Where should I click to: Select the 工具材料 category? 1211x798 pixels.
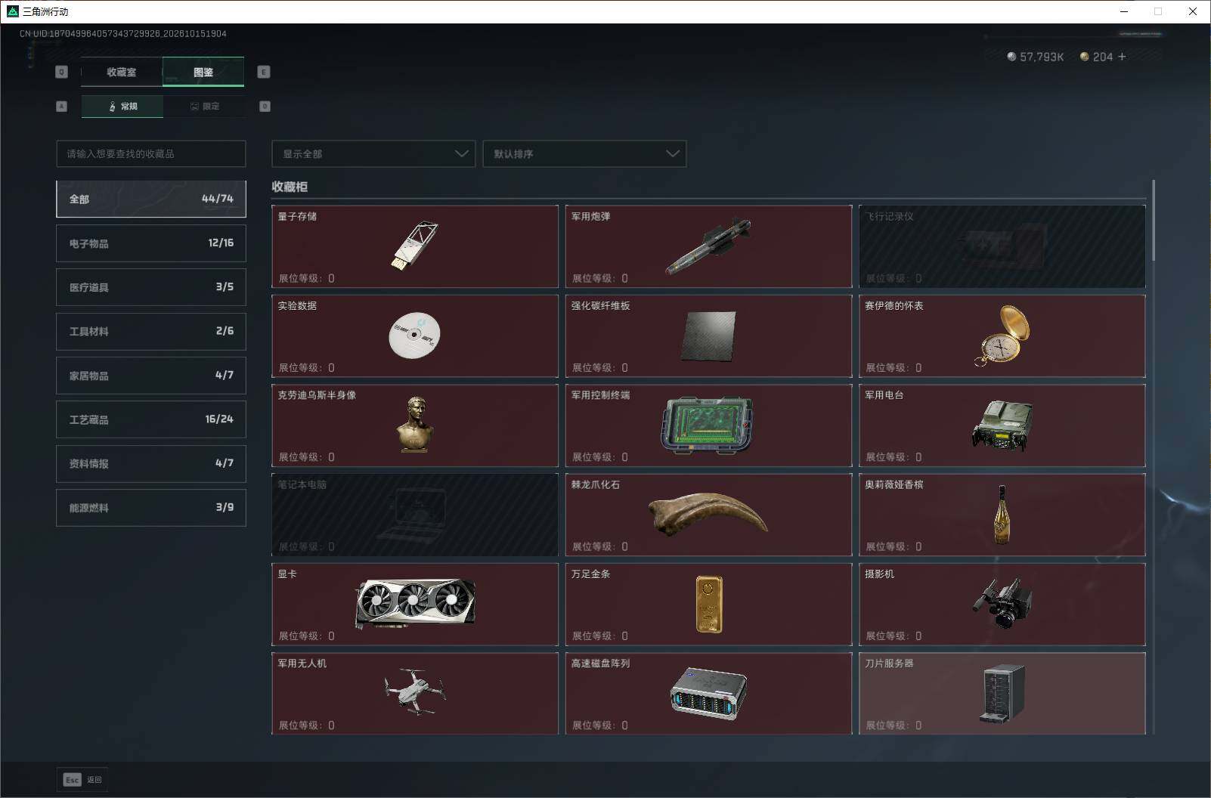[x=151, y=331]
